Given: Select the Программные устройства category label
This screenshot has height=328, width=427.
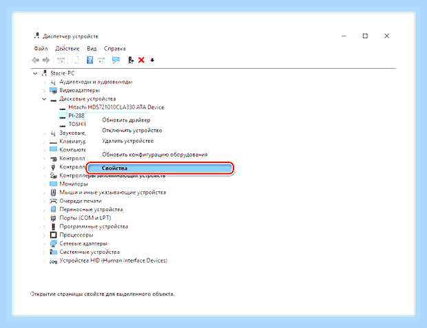Looking at the screenshot, I should click(x=94, y=226).
